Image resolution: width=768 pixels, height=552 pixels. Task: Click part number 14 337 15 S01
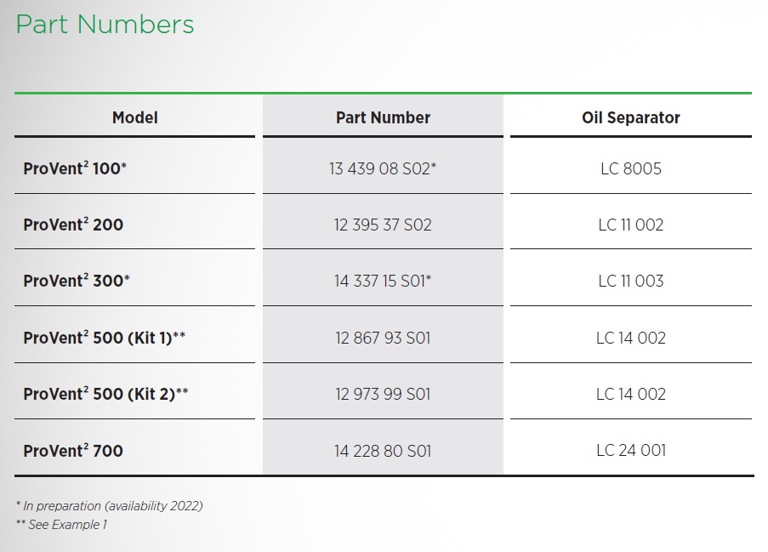coord(383,282)
